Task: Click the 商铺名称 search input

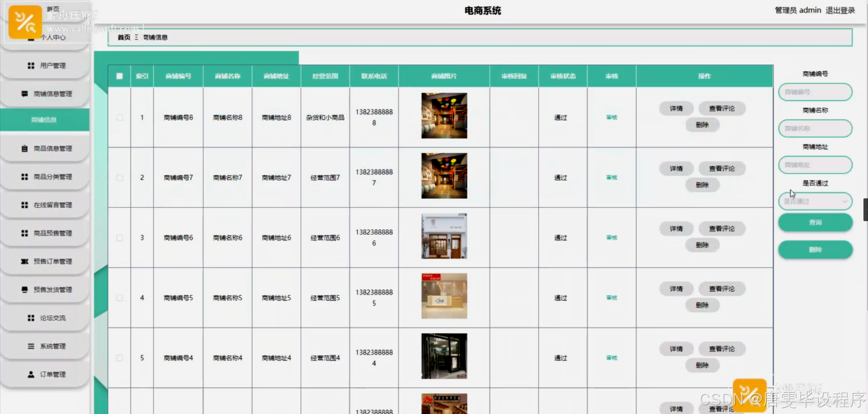Action: tap(815, 128)
